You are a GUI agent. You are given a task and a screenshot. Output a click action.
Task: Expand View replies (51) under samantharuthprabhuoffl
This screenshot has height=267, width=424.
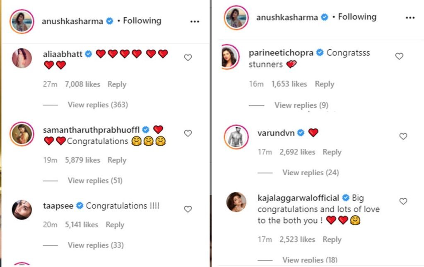pos(95,181)
